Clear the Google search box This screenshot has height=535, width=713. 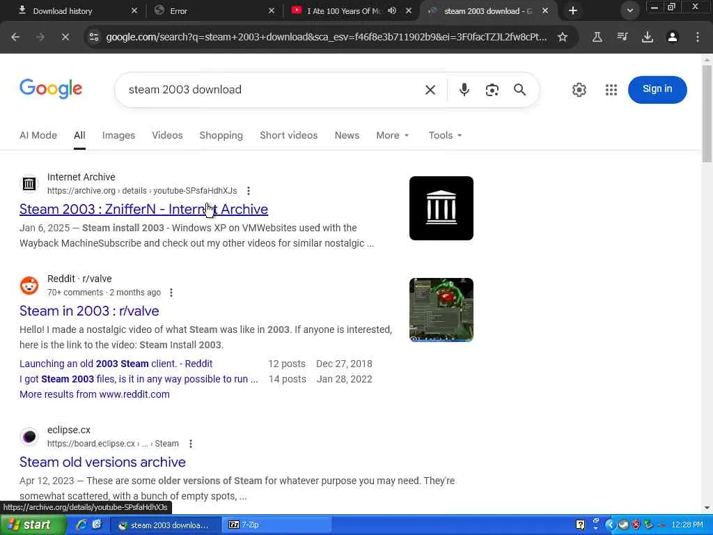point(430,90)
